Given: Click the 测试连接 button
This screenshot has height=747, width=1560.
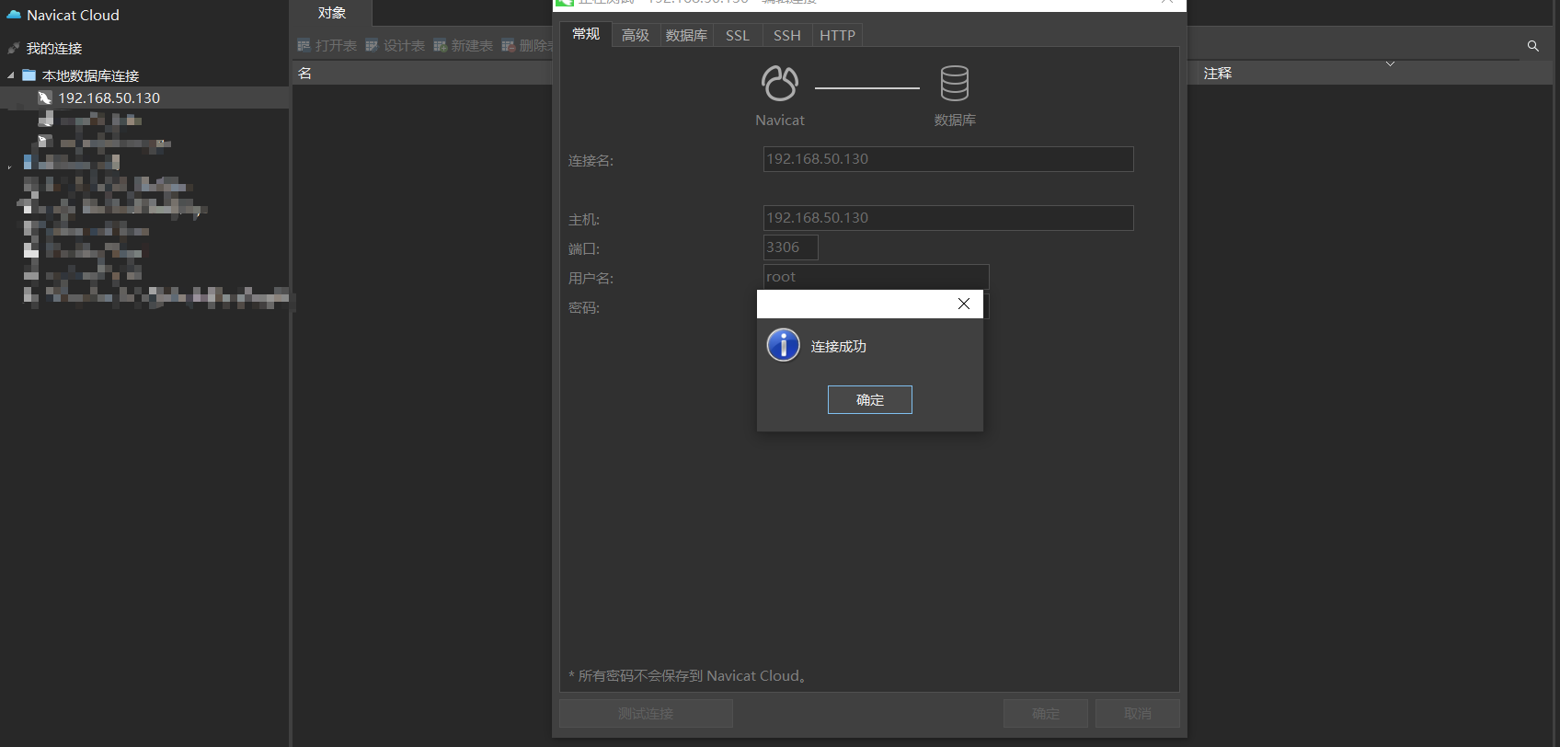Looking at the screenshot, I should pos(646,714).
